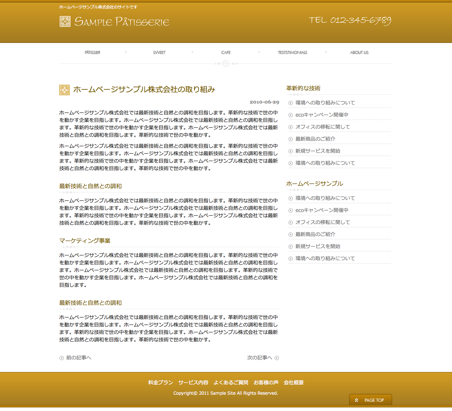Open 会社概要 in the footer

pyautogui.click(x=293, y=383)
